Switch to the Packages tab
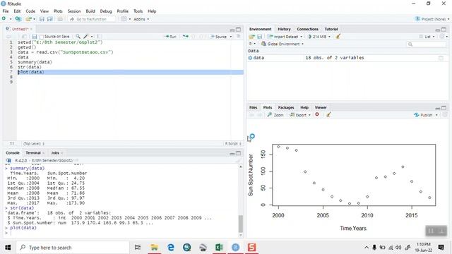Viewport: 452px width, 254px height. [x=285, y=107]
